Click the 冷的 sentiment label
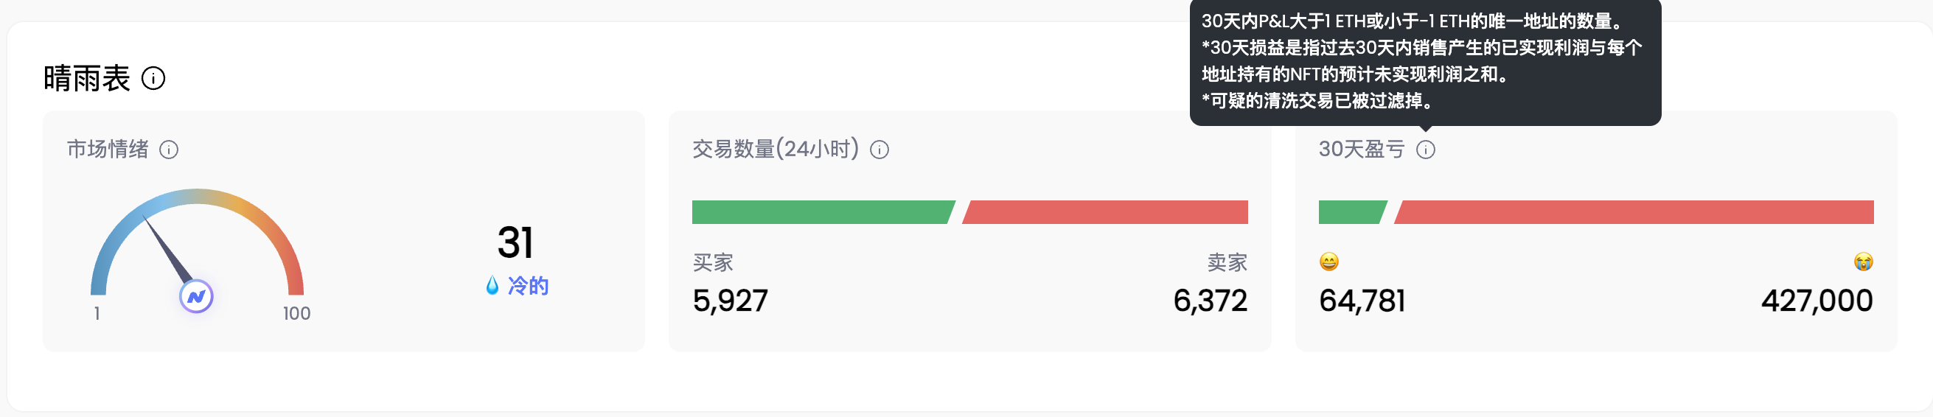Viewport: 1933px width, 417px height. click(x=529, y=286)
